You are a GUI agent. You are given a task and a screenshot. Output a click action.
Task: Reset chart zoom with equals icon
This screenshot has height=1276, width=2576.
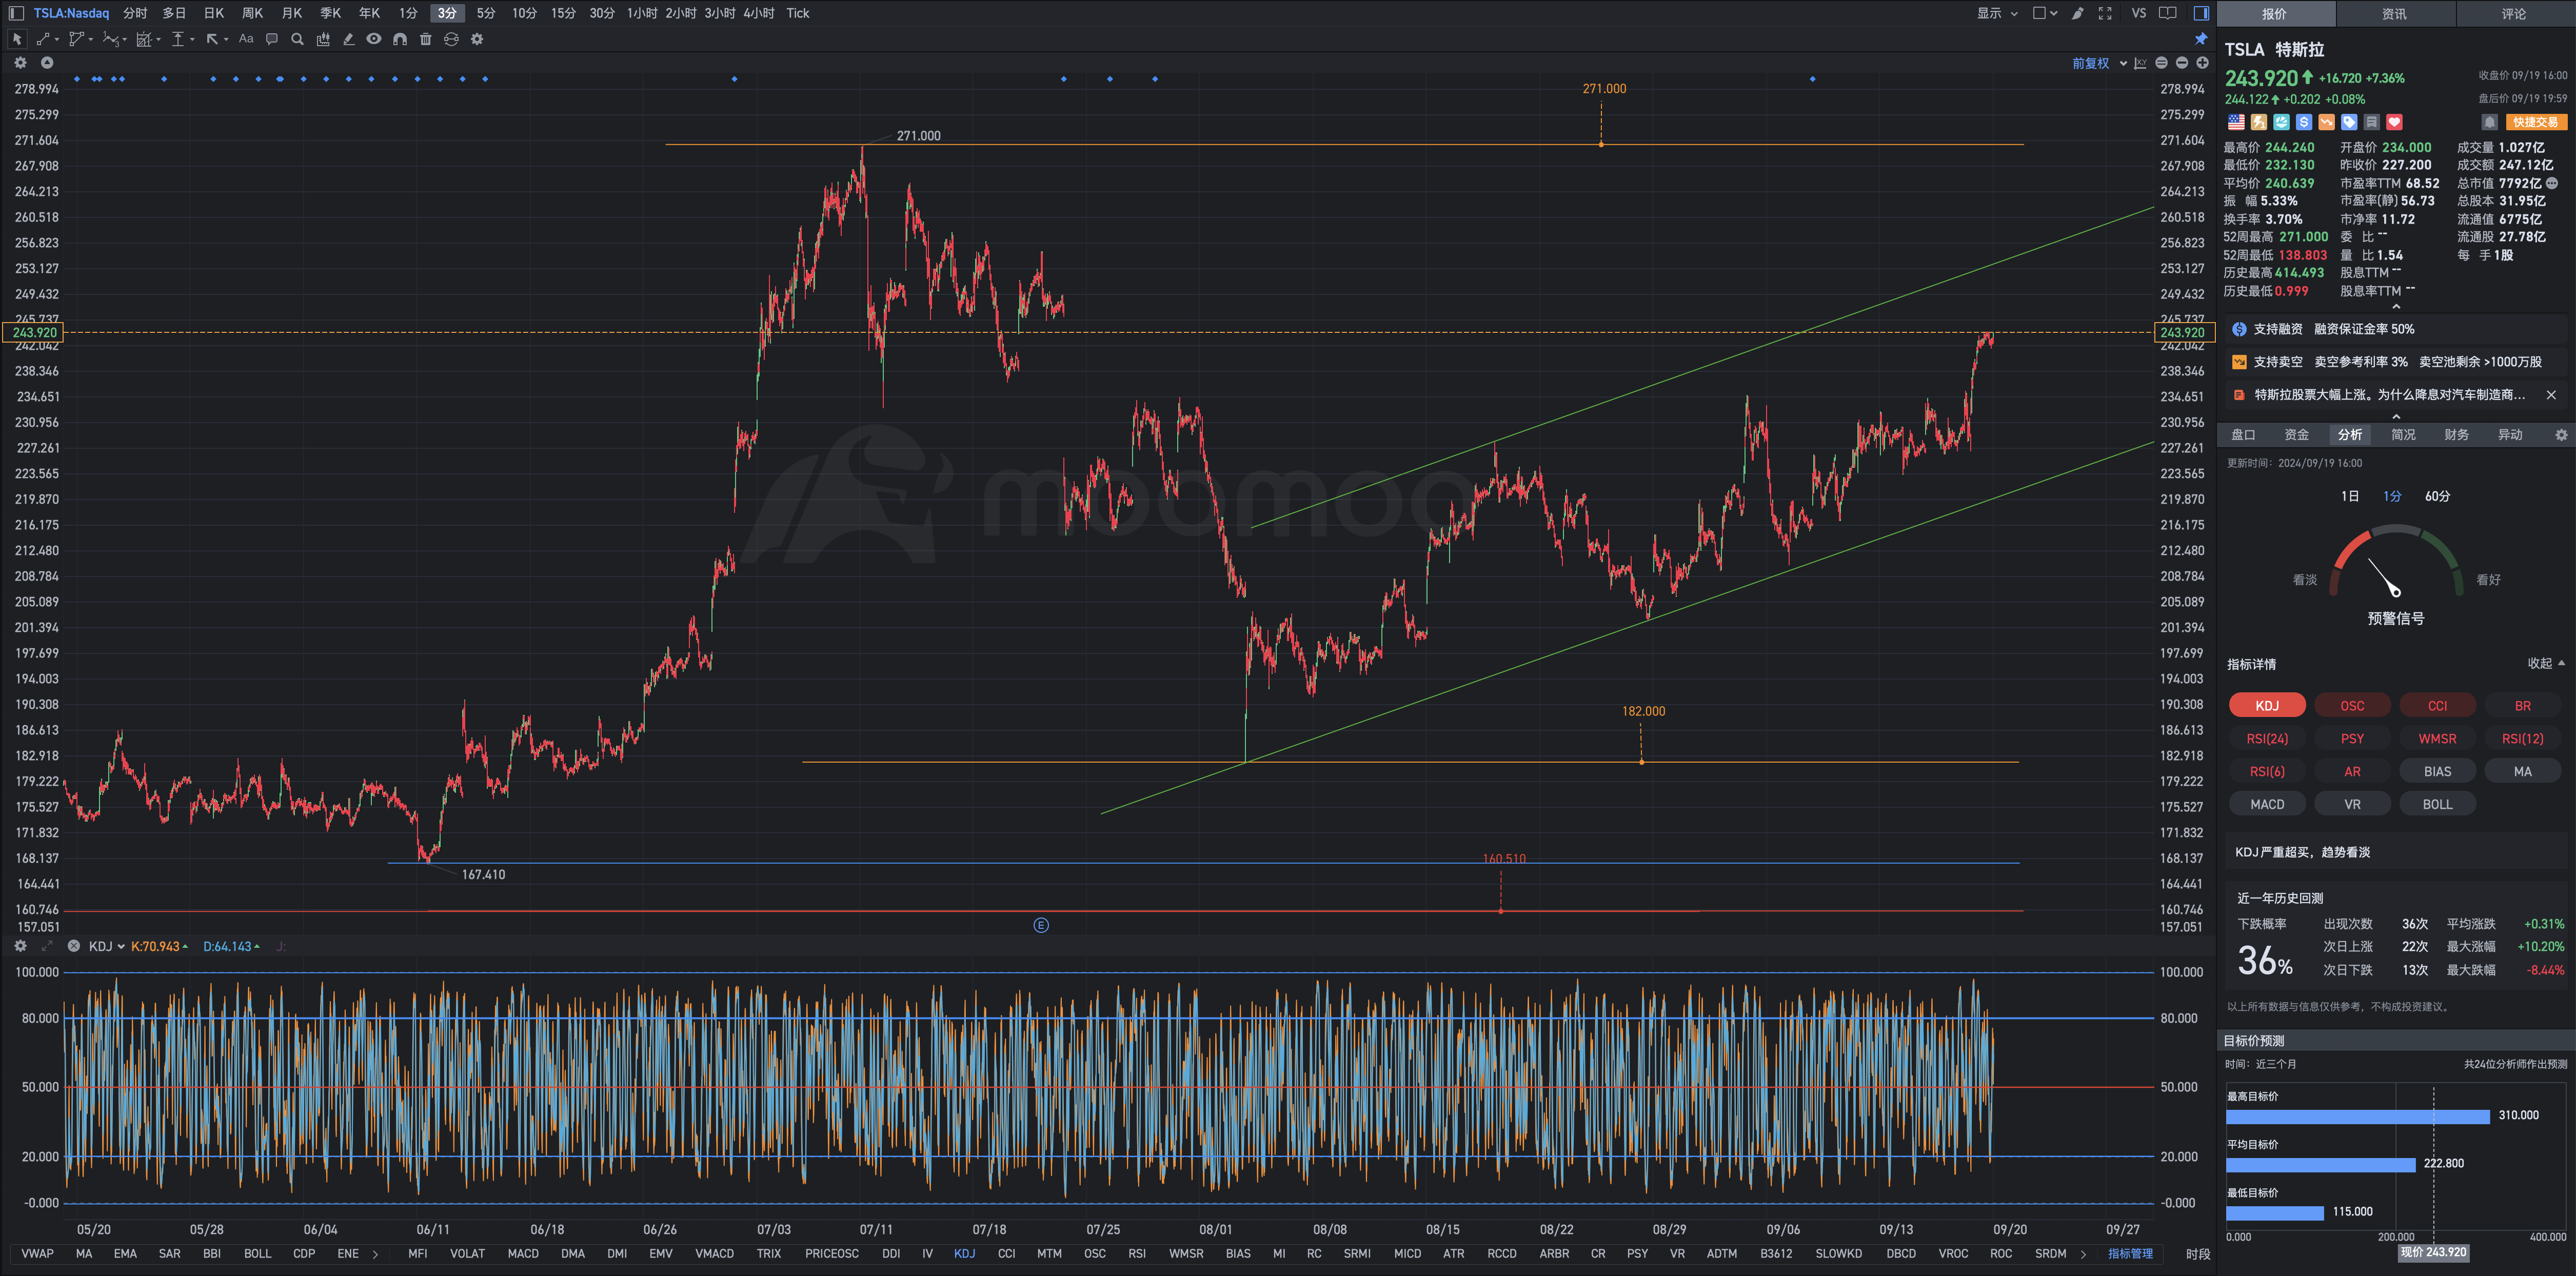2161,63
